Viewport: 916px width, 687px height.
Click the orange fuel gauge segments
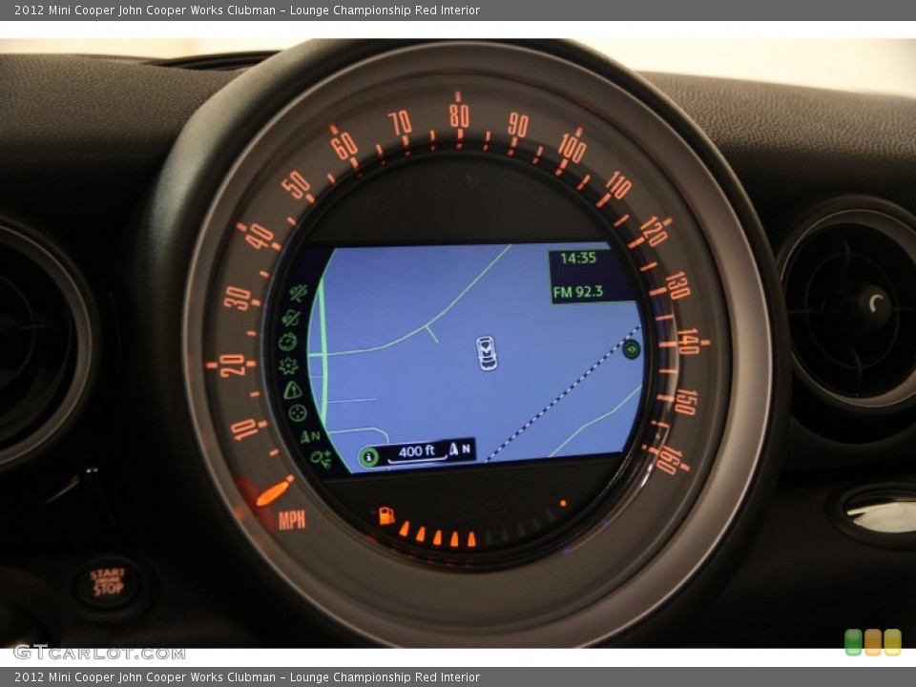click(438, 535)
